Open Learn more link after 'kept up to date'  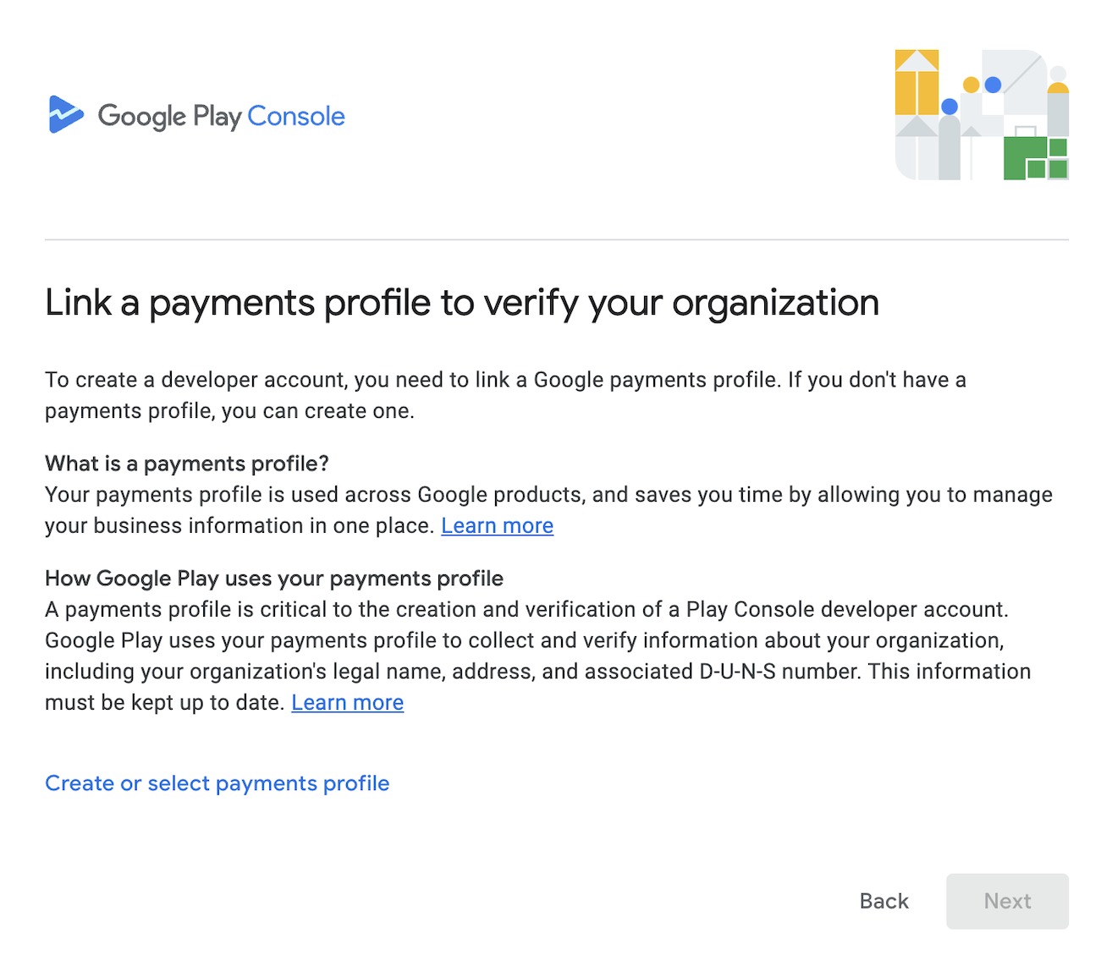pos(348,702)
